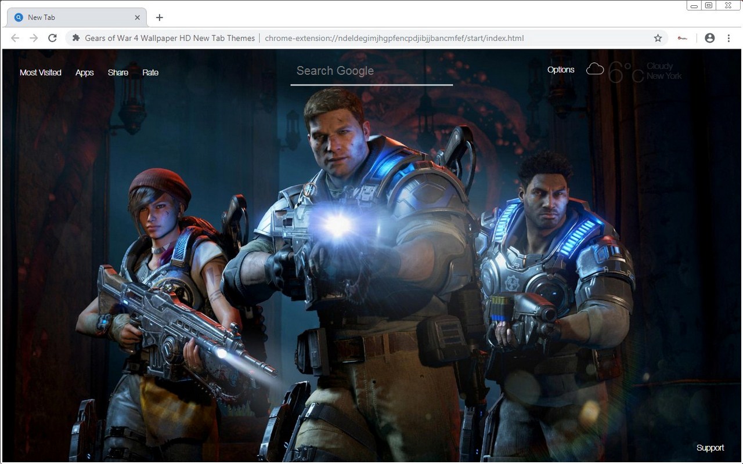
Task: Restore the browser window size
Action: 709,5
